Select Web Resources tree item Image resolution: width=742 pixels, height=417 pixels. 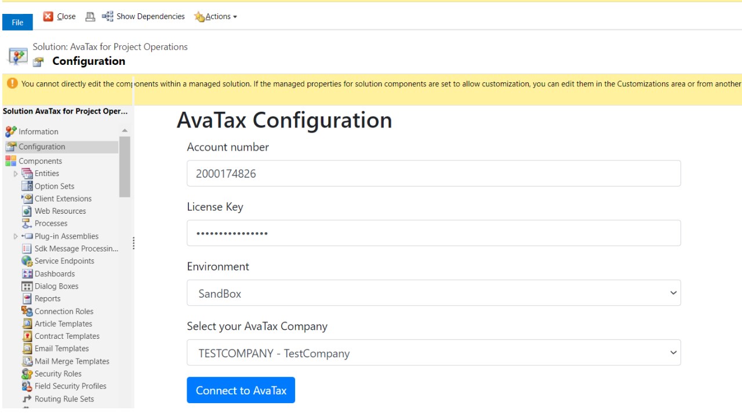[x=60, y=211]
